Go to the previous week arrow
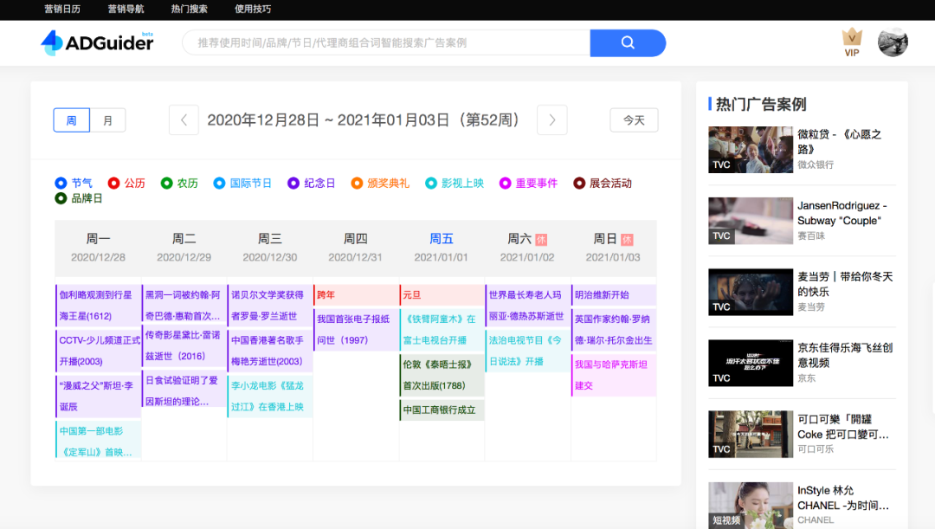This screenshot has height=529, width=935. pyautogui.click(x=184, y=119)
